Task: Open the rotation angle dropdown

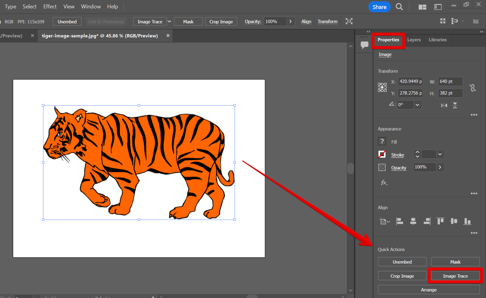Action: tap(417, 105)
